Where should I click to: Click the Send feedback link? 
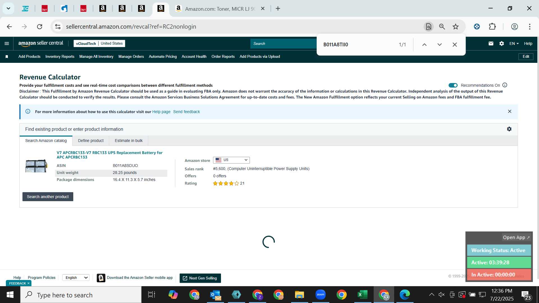coord(186,112)
